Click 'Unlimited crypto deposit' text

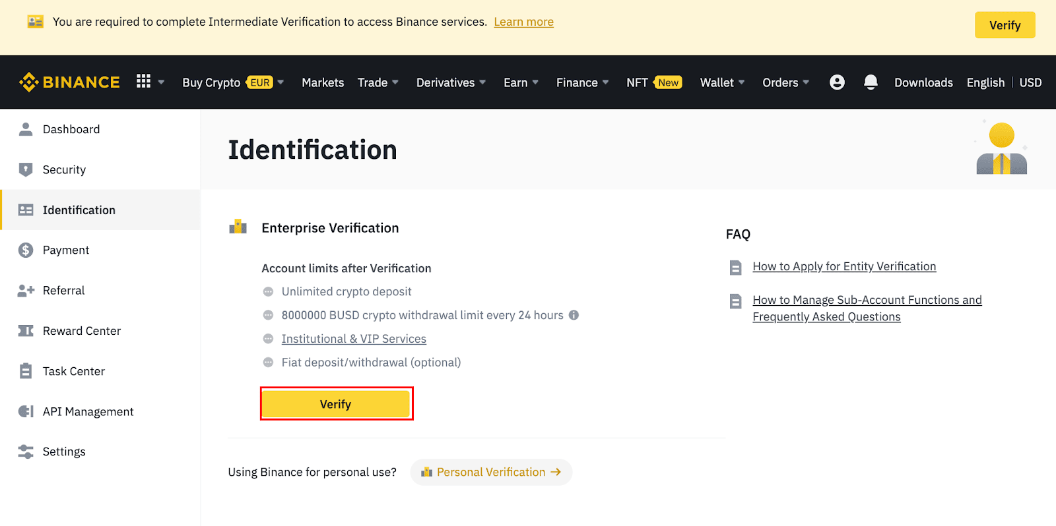346,291
